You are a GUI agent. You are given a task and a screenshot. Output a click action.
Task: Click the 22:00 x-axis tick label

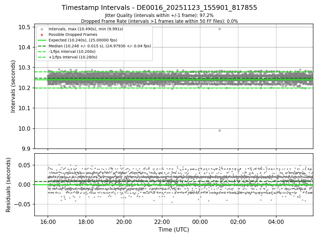click(x=162, y=222)
